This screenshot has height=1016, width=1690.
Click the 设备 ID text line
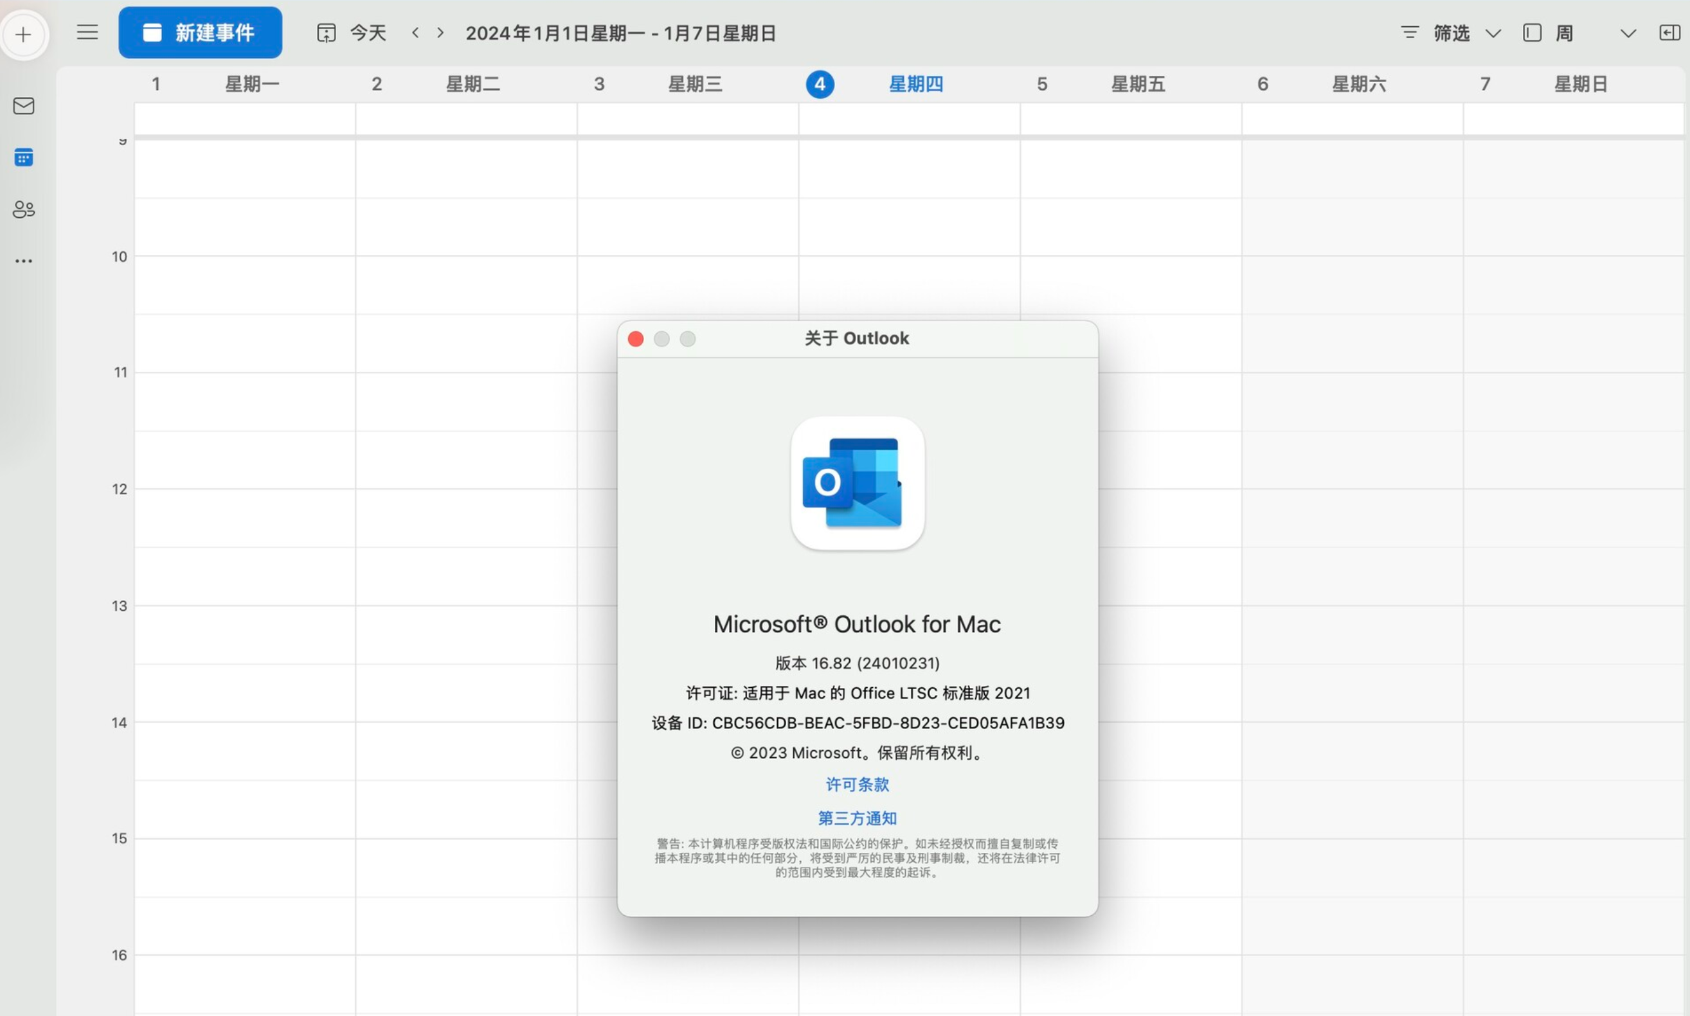pos(858,723)
